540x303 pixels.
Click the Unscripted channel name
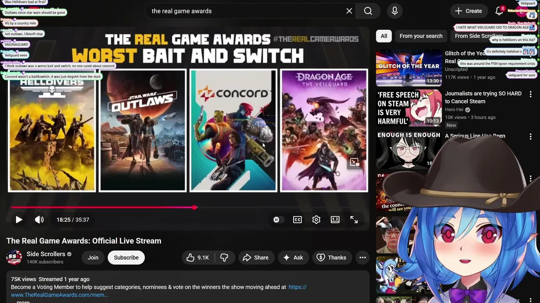456,69
